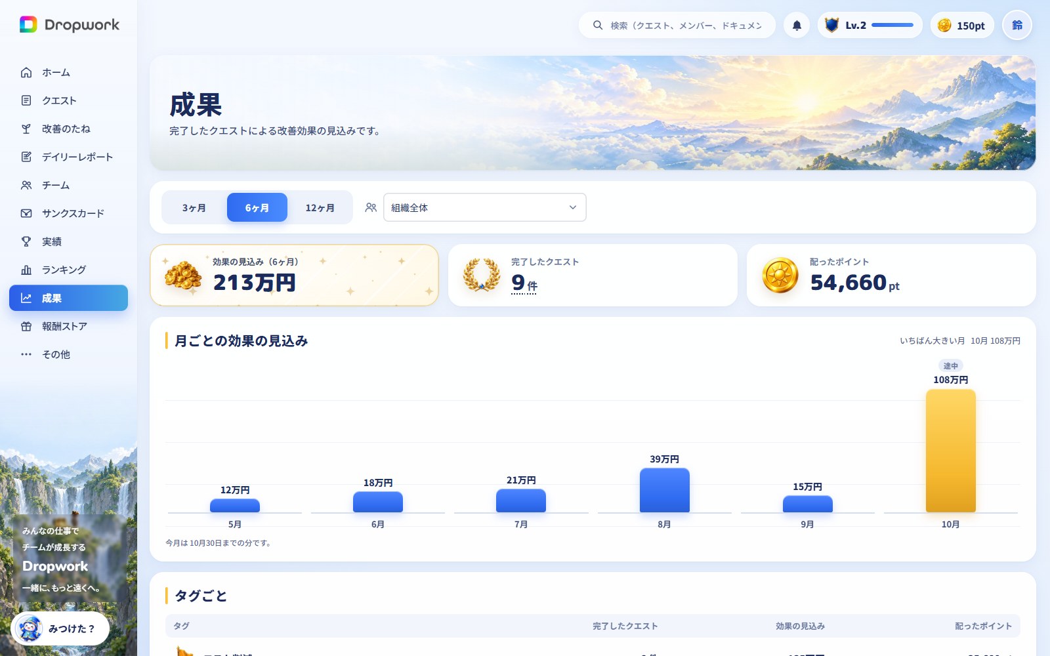Viewport: 1050px width, 656px height.
Task: Click the 成果 line chart icon
Action: point(26,298)
